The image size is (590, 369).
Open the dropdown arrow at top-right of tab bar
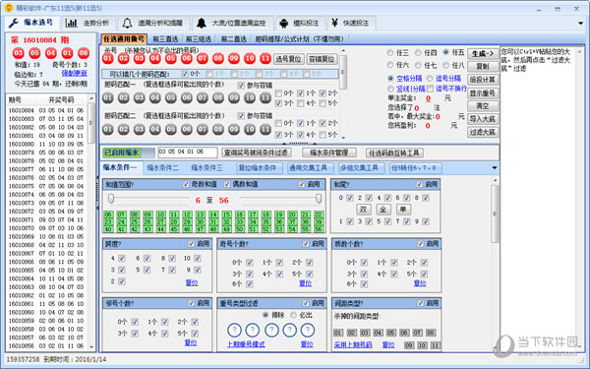click(x=581, y=24)
